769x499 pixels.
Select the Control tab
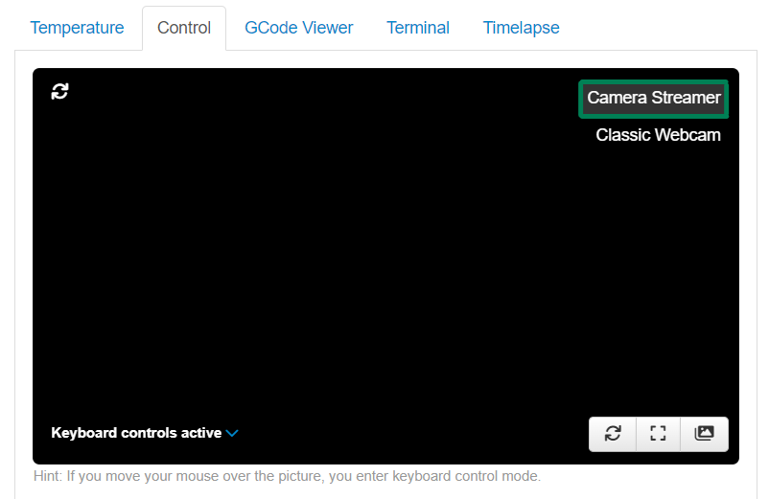point(184,28)
